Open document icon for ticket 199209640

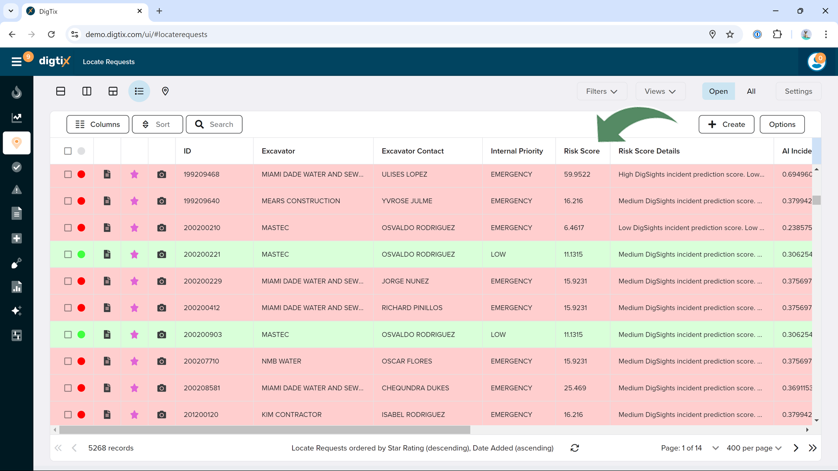[107, 201]
